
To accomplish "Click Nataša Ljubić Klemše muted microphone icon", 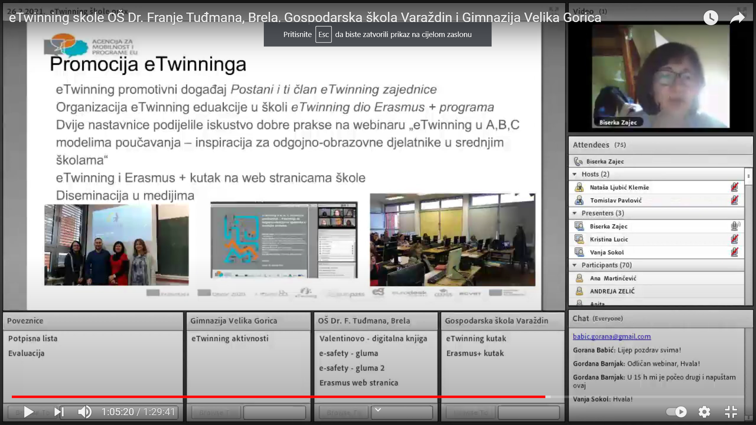I will pyautogui.click(x=734, y=187).
